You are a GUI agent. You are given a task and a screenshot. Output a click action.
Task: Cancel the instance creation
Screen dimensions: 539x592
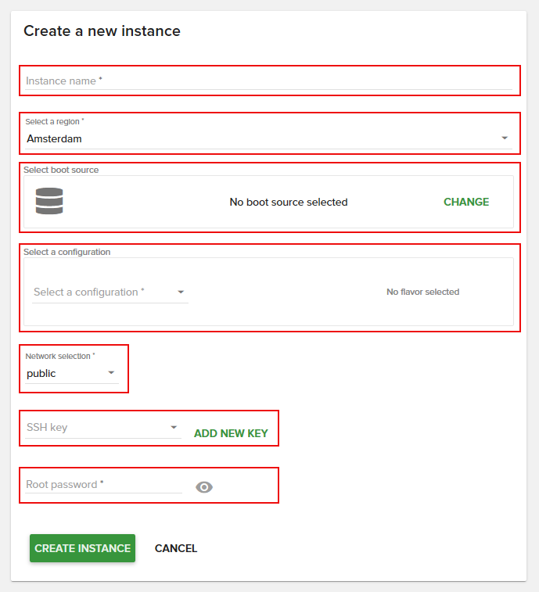(176, 548)
